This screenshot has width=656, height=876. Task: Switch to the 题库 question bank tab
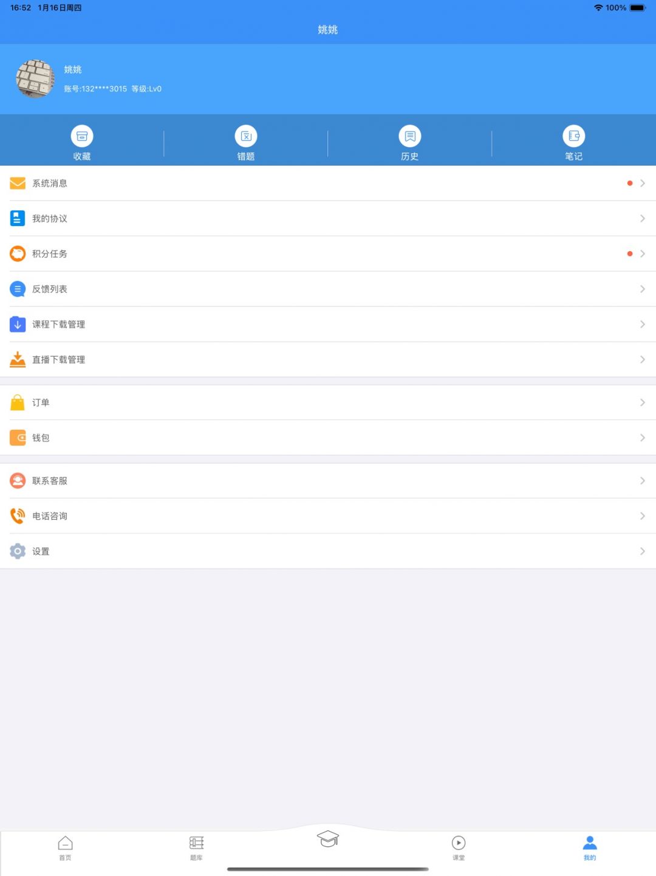pos(197,848)
